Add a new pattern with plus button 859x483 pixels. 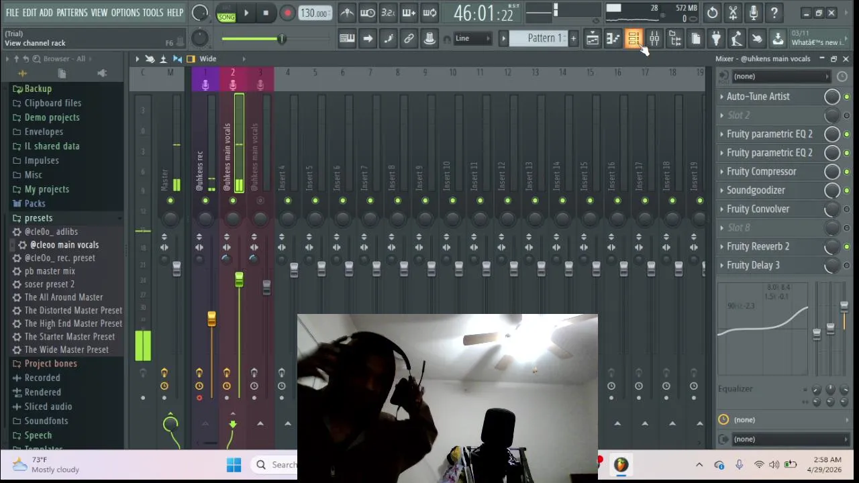[x=573, y=38]
